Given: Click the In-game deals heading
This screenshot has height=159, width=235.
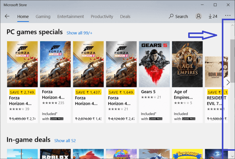Looking at the screenshot, I should click(28, 140).
